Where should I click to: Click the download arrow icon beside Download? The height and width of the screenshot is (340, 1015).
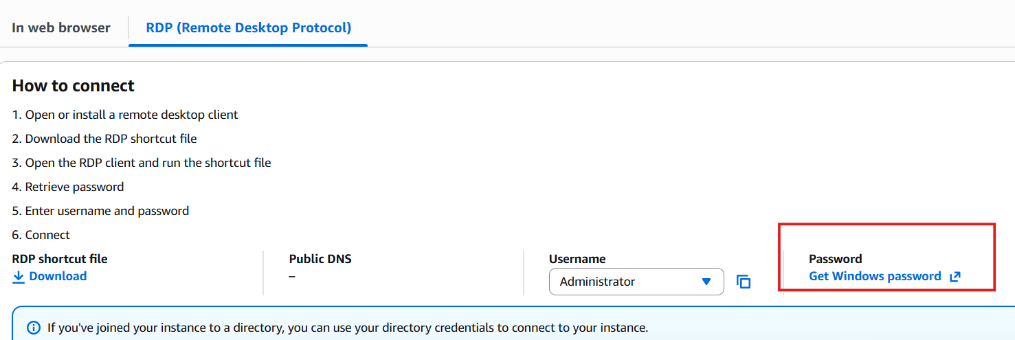[19, 277]
